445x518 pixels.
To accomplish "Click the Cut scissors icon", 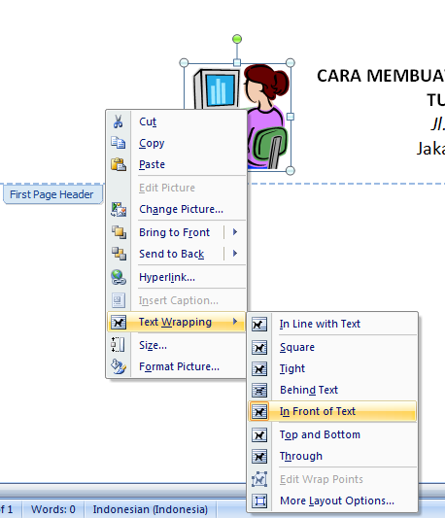I will (119, 121).
